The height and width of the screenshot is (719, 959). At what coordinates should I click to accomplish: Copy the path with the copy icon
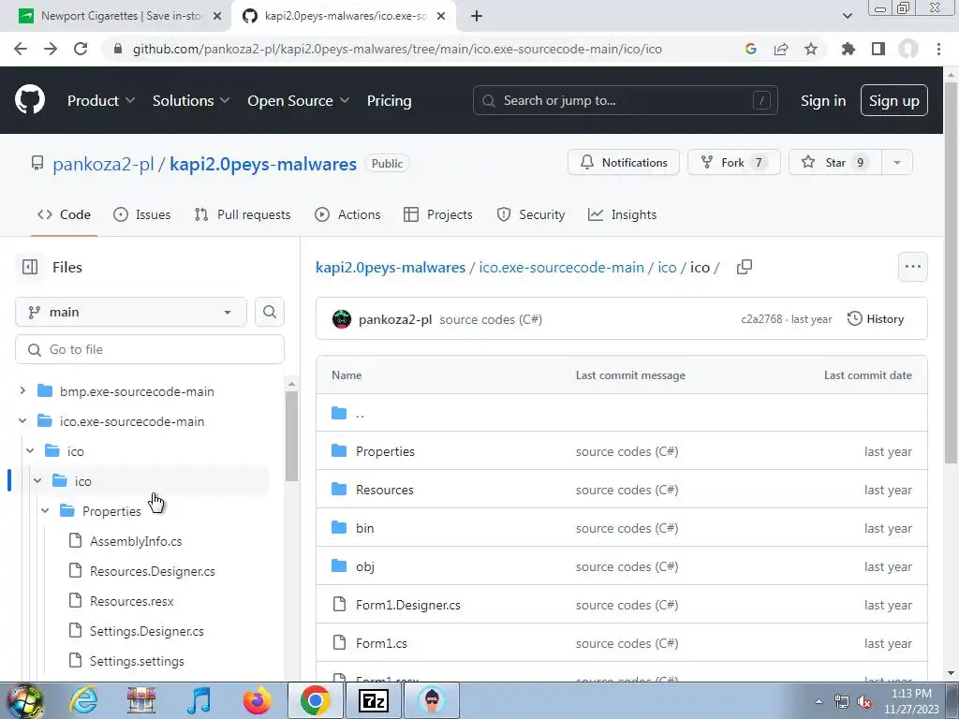pyautogui.click(x=745, y=267)
